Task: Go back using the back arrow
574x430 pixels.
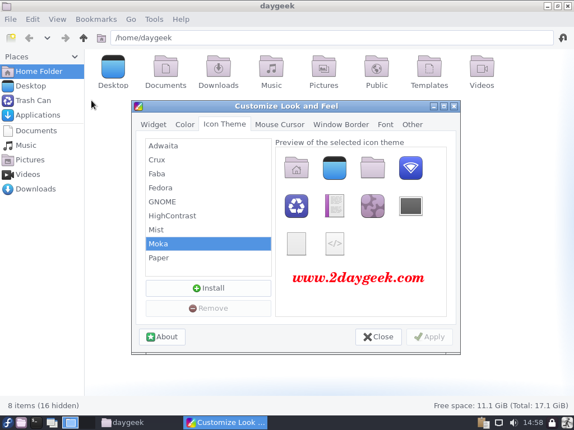Action: click(29, 38)
